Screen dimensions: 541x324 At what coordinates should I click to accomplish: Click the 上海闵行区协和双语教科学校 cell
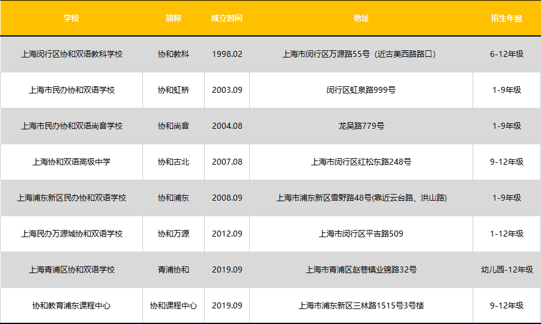(x=71, y=54)
